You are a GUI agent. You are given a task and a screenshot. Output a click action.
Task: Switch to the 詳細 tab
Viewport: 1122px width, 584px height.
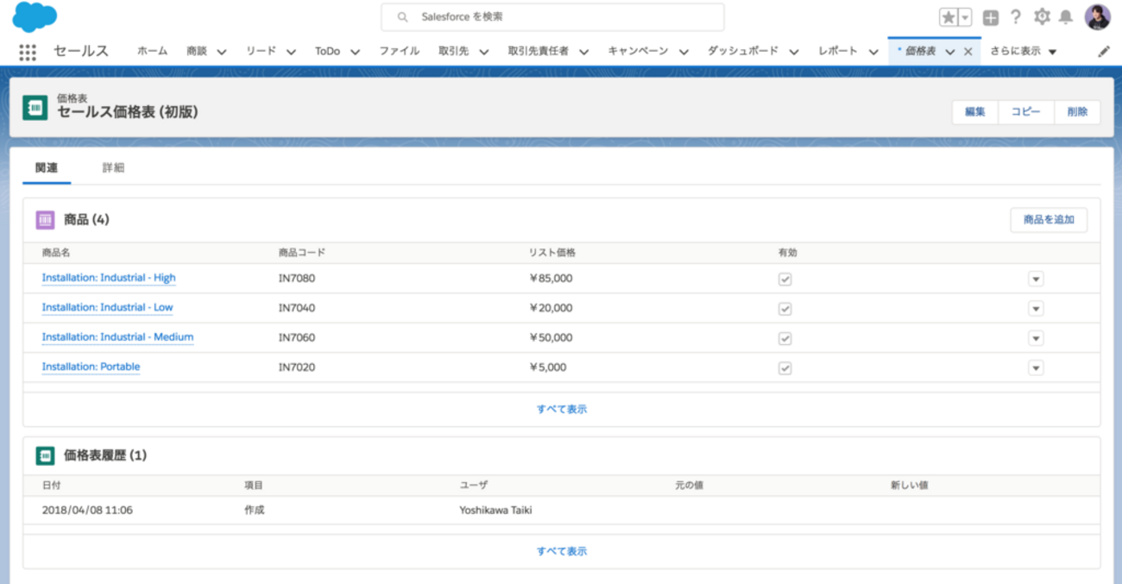tap(114, 168)
